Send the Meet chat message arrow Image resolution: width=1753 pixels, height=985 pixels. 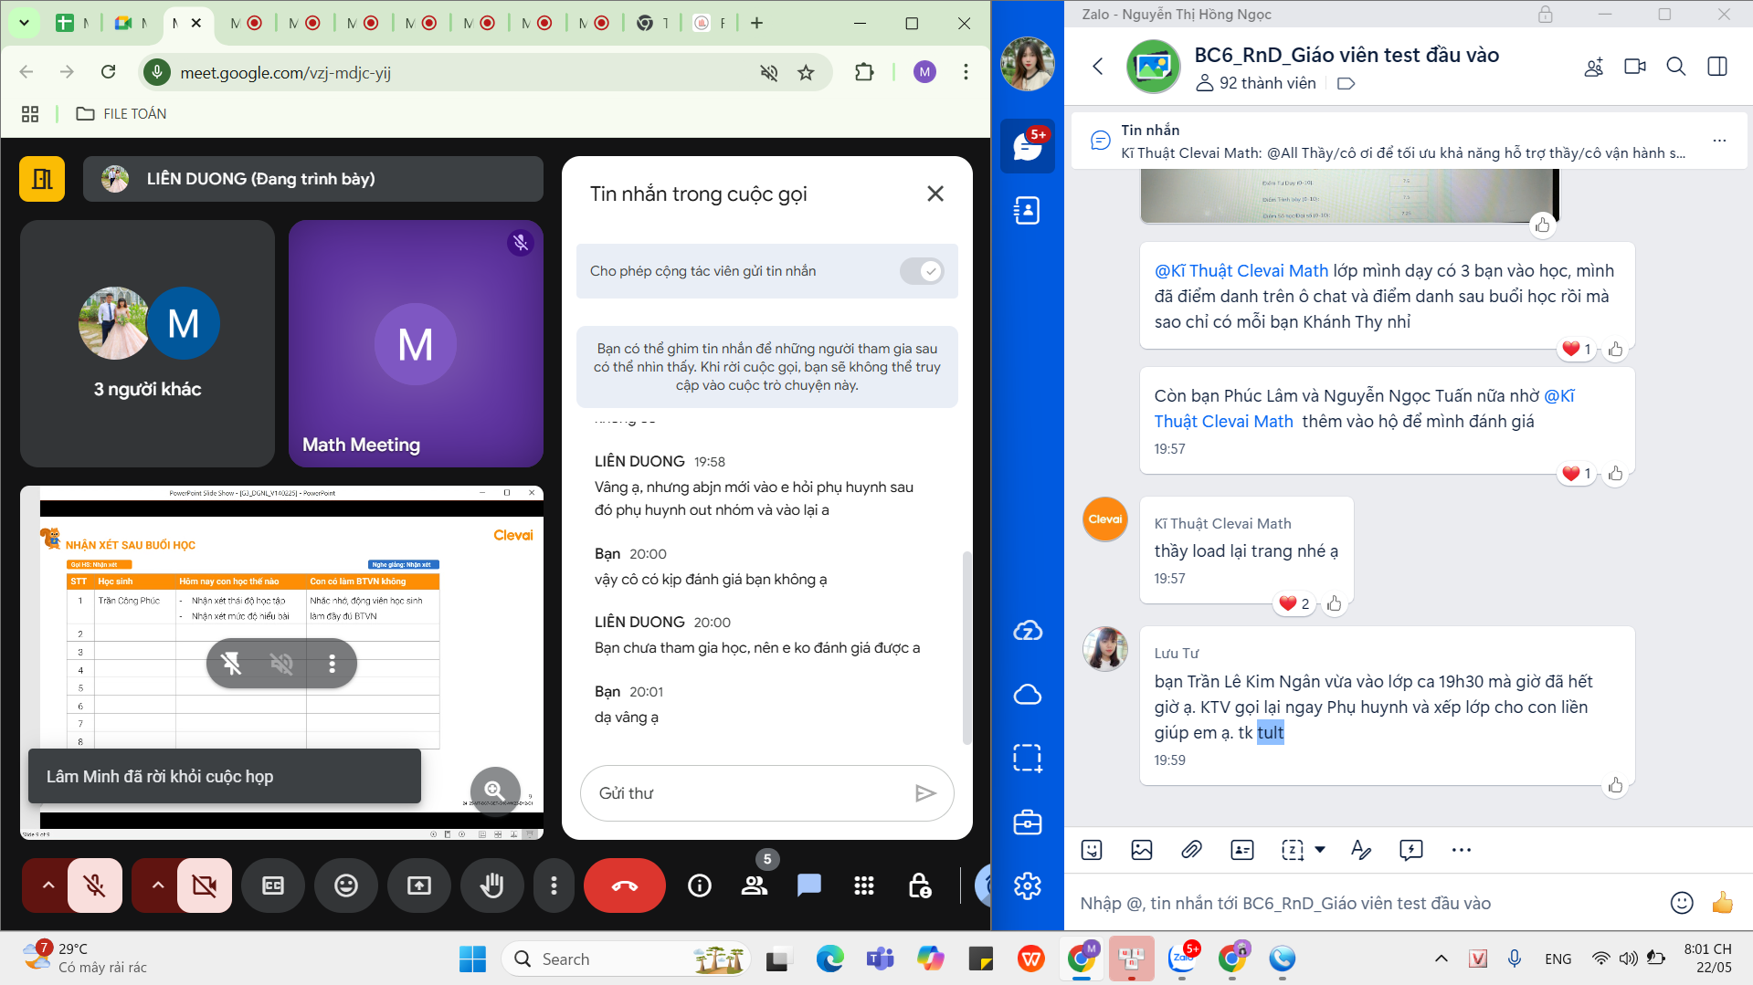(x=925, y=793)
